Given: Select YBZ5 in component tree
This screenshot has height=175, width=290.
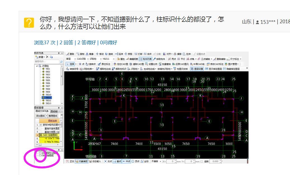Looking at the screenshot, I should [48, 80].
